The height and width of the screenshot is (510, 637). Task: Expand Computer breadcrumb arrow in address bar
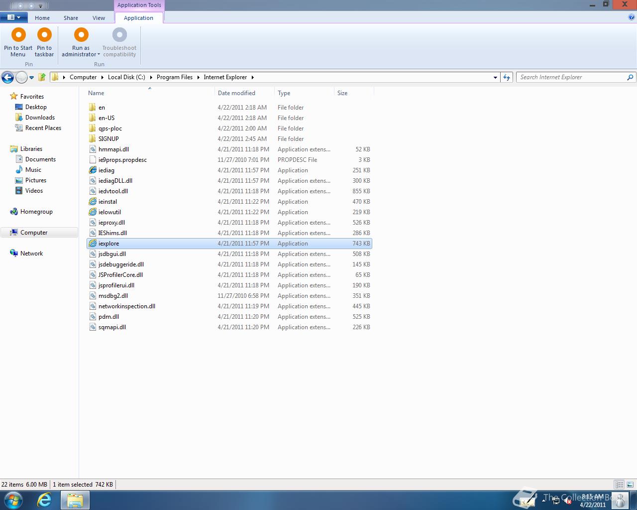[102, 77]
